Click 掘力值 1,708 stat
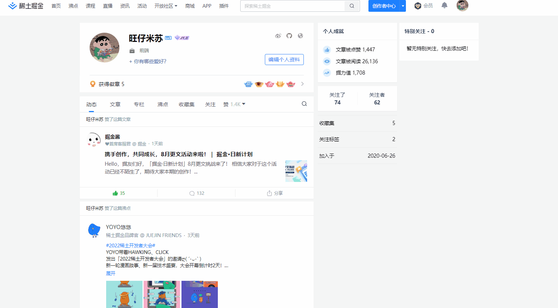The image size is (558, 308). (x=350, y=73)
